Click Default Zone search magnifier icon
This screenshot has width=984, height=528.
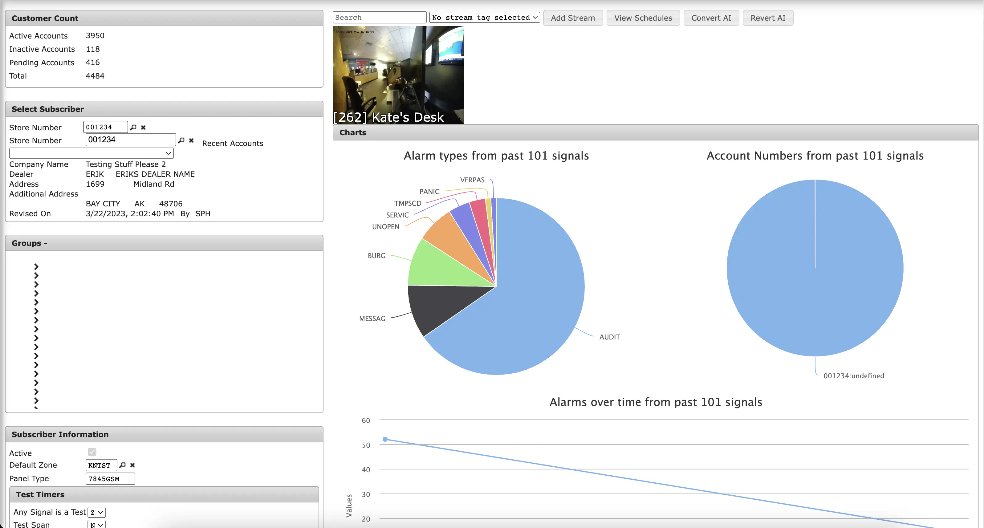(122, 465)
